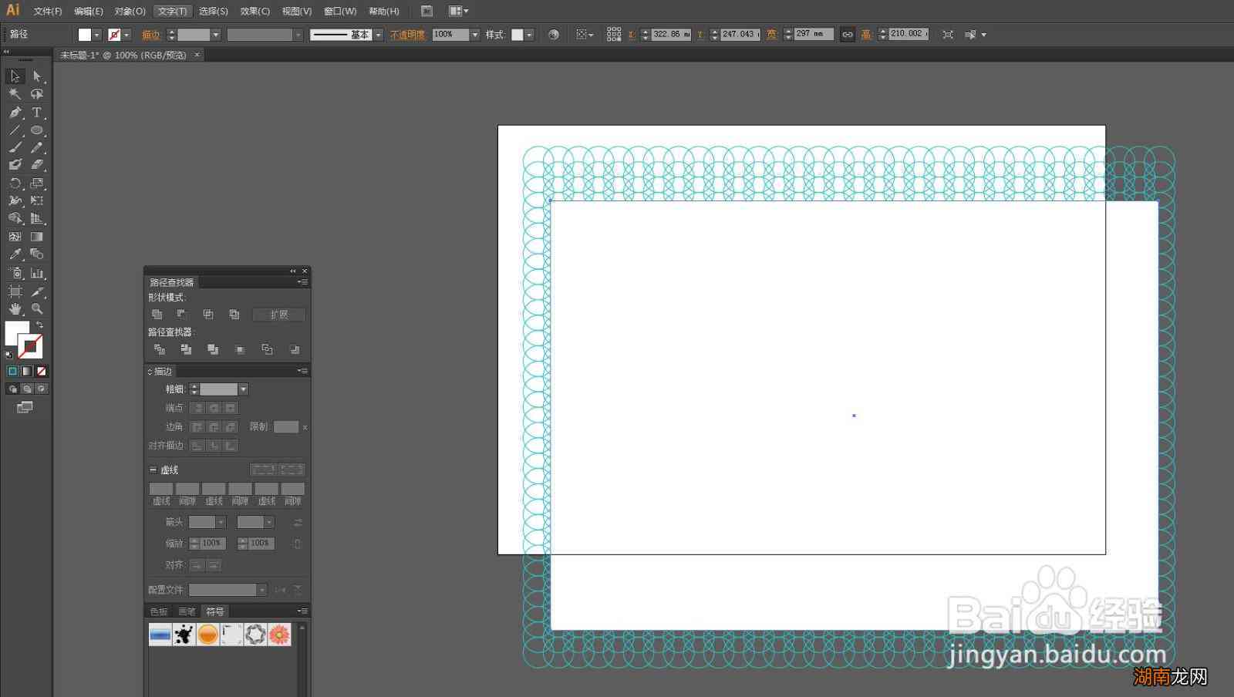Click the Trim pathfinder icon
Viewport: 1234px width, 697px height.
click(186, 349)
